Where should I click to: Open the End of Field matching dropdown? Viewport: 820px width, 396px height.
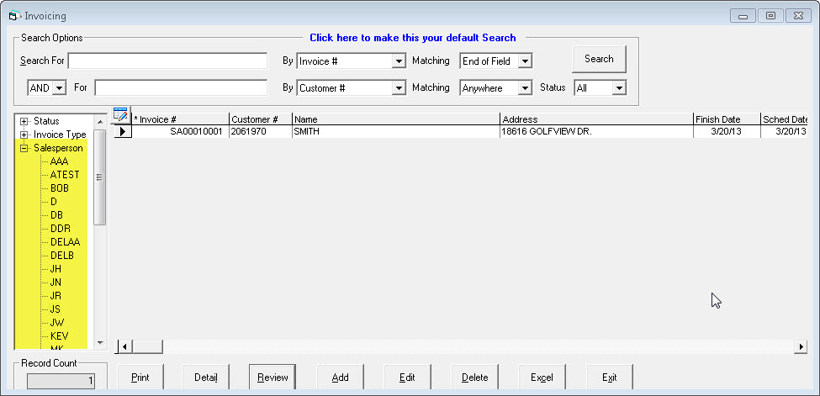[525, 61]
